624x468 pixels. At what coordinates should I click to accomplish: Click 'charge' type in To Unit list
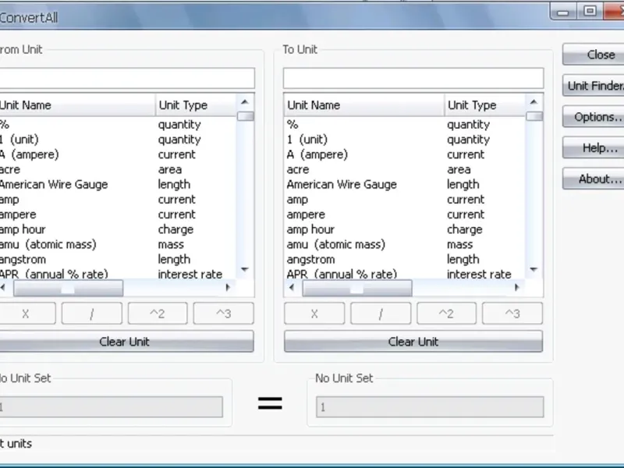point(464,229)
